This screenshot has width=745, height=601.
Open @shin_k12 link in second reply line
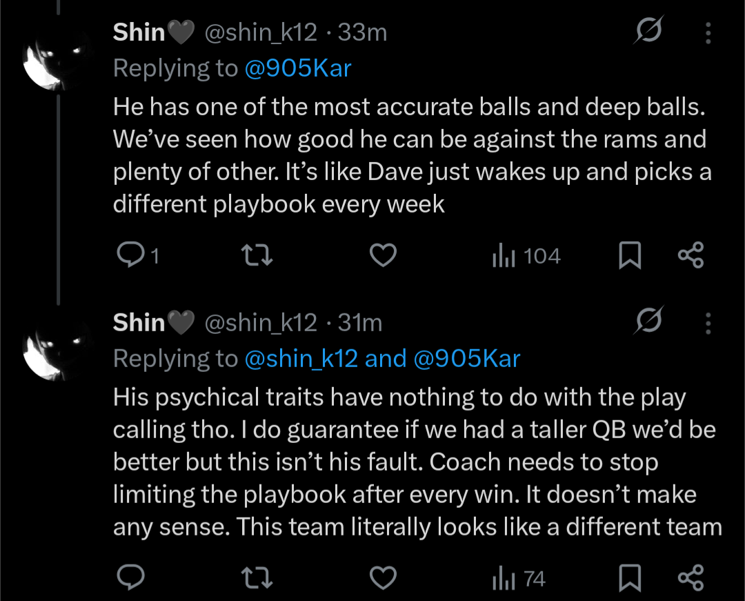point(301,358)
